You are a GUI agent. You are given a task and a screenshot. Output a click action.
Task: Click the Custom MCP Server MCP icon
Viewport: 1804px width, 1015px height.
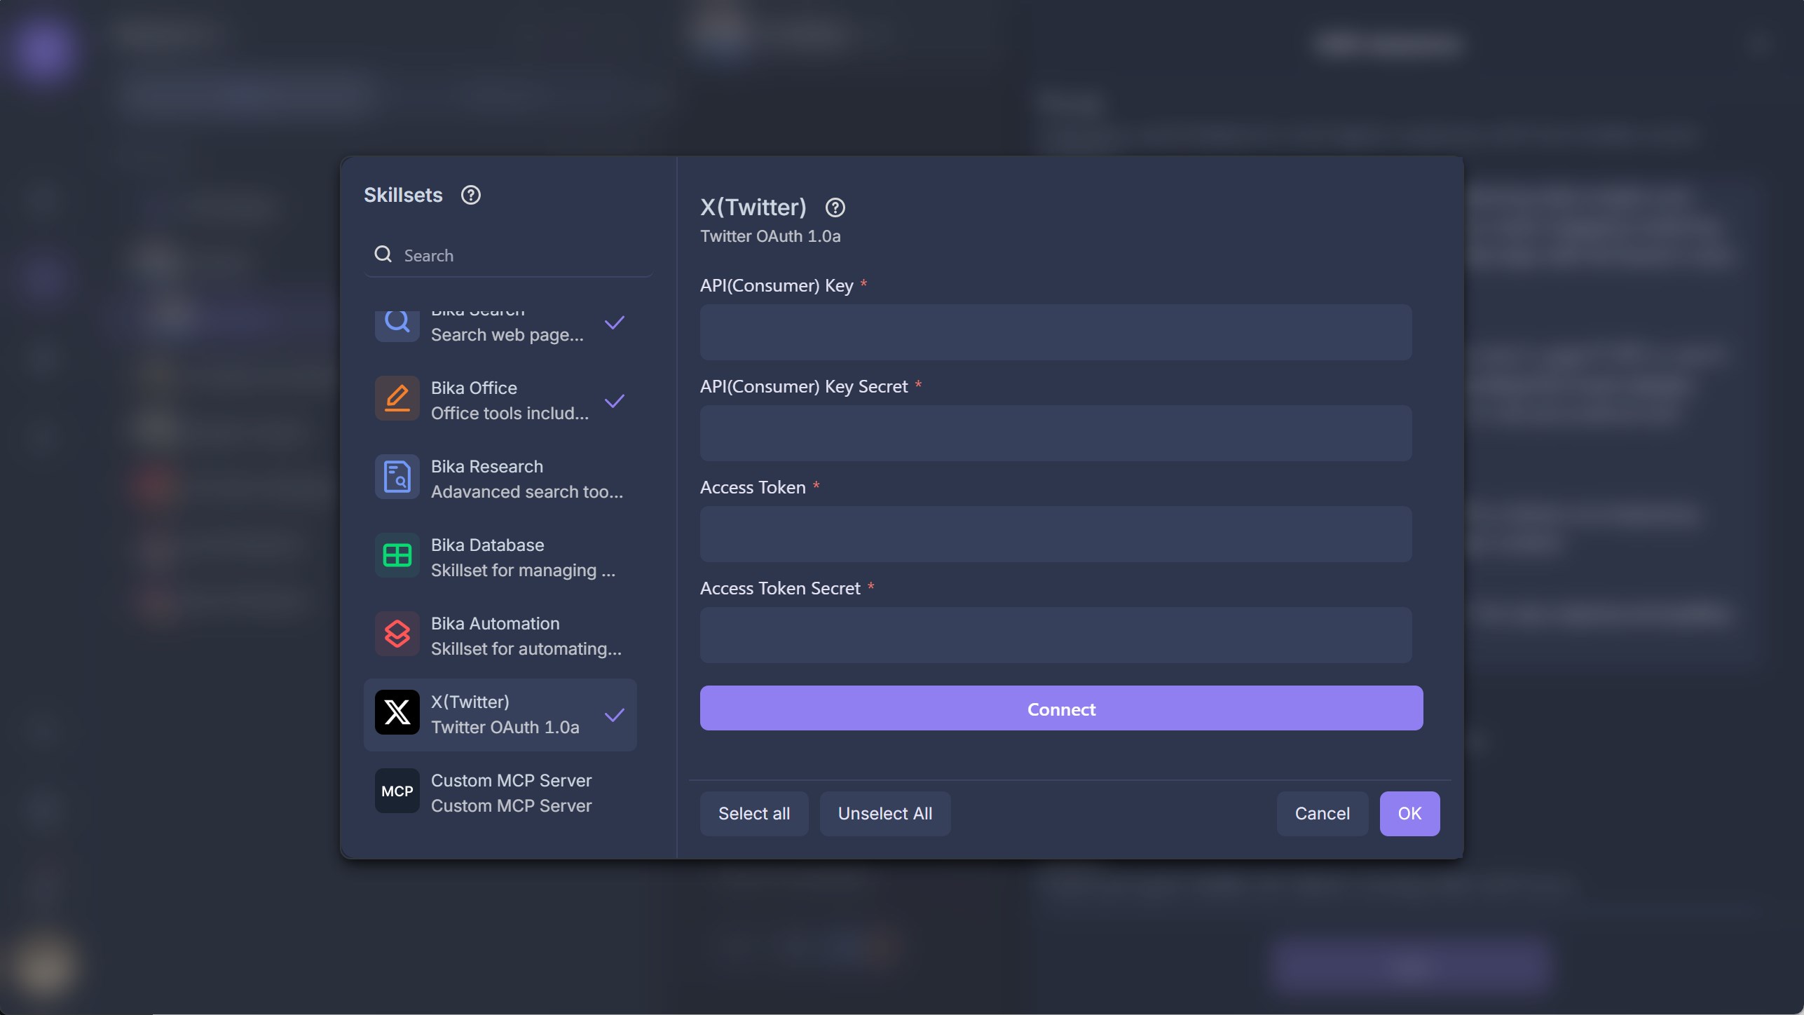click(x=397, y=791)
